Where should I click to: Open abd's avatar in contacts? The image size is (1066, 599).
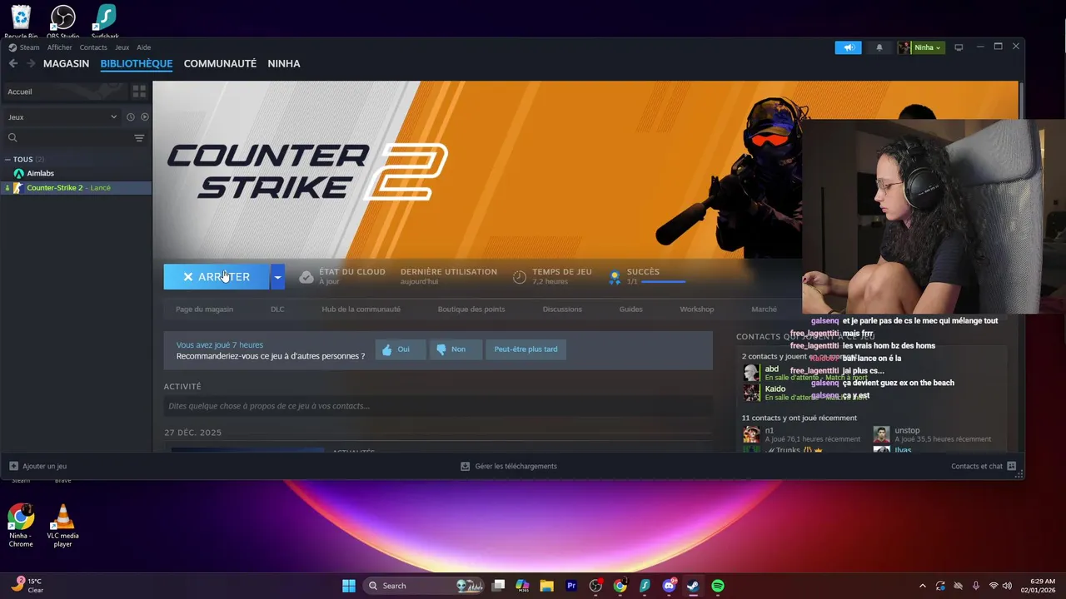[x=751, y=373]
